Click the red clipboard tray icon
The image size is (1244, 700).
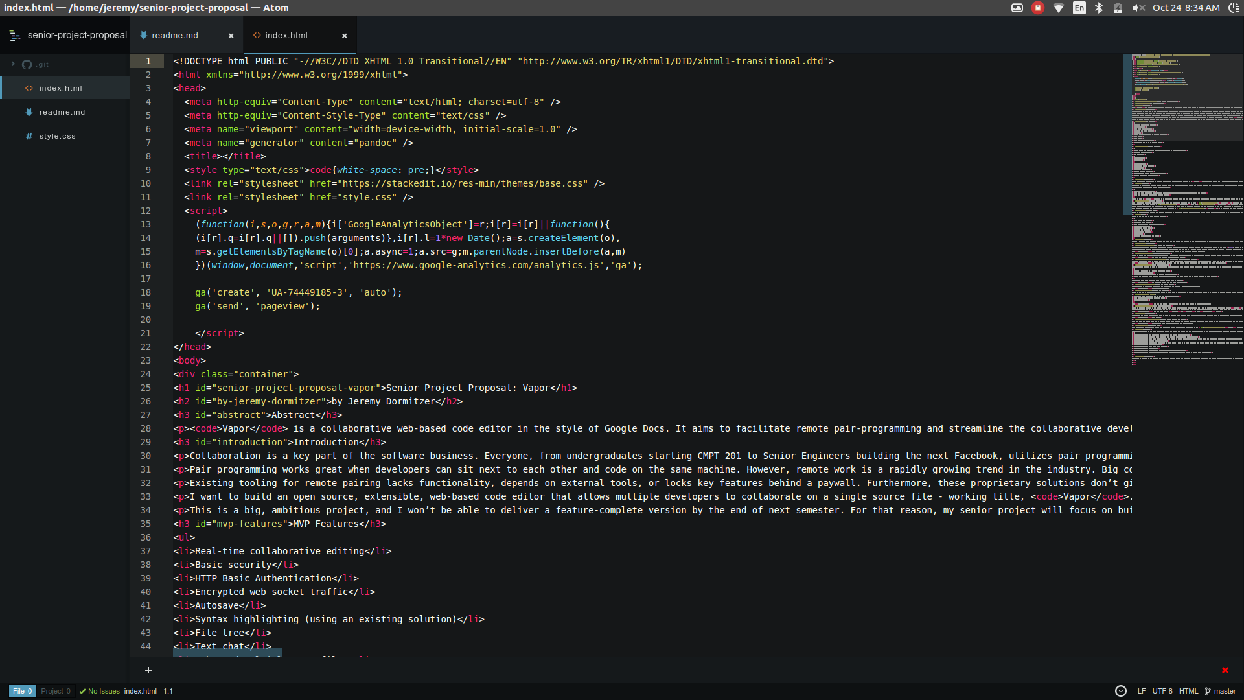(1038, 8)
